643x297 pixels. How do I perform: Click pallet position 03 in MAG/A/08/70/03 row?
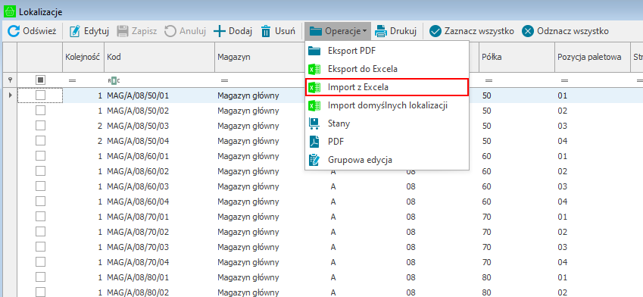coord(562,247)
